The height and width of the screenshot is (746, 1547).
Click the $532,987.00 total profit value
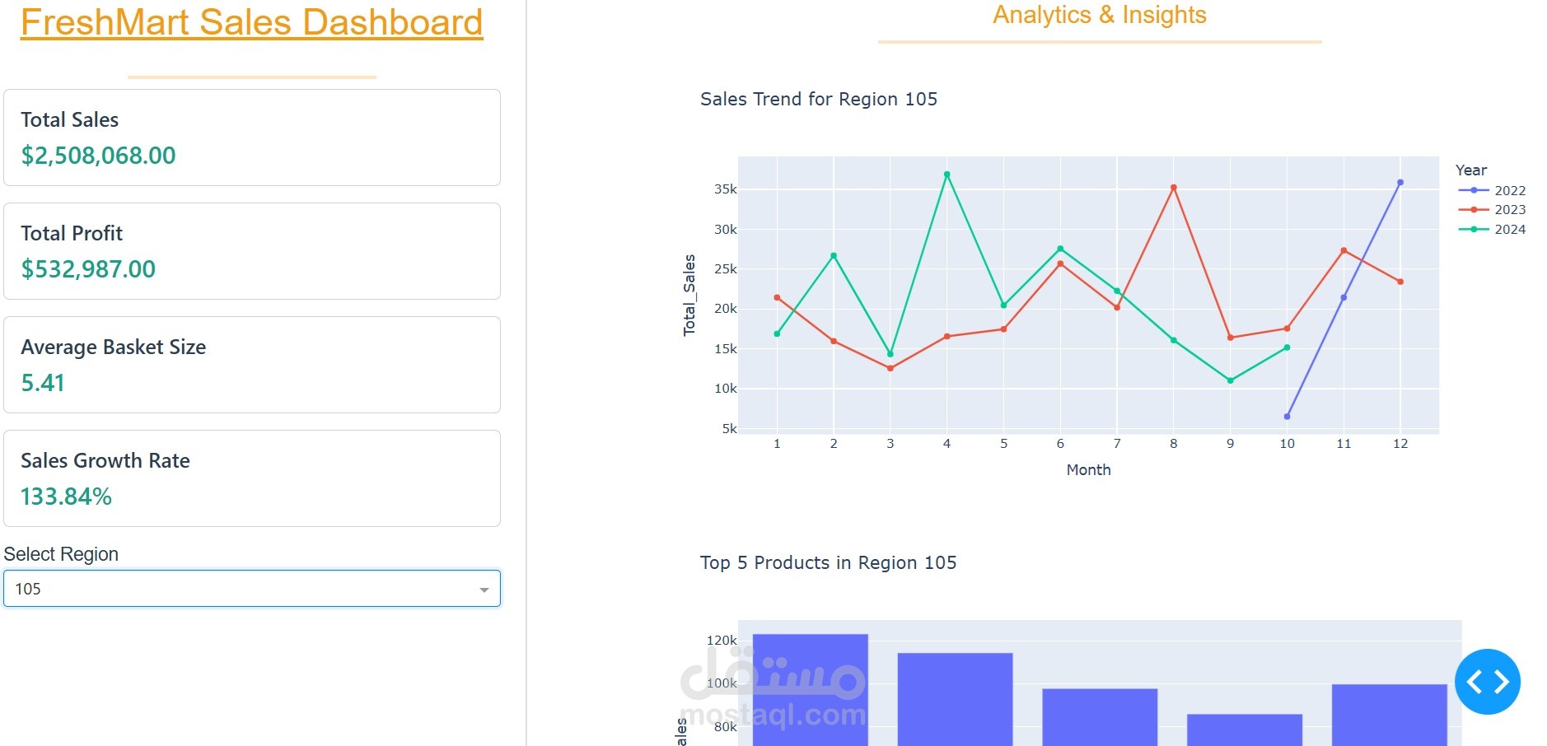click(x=88, y=269)
